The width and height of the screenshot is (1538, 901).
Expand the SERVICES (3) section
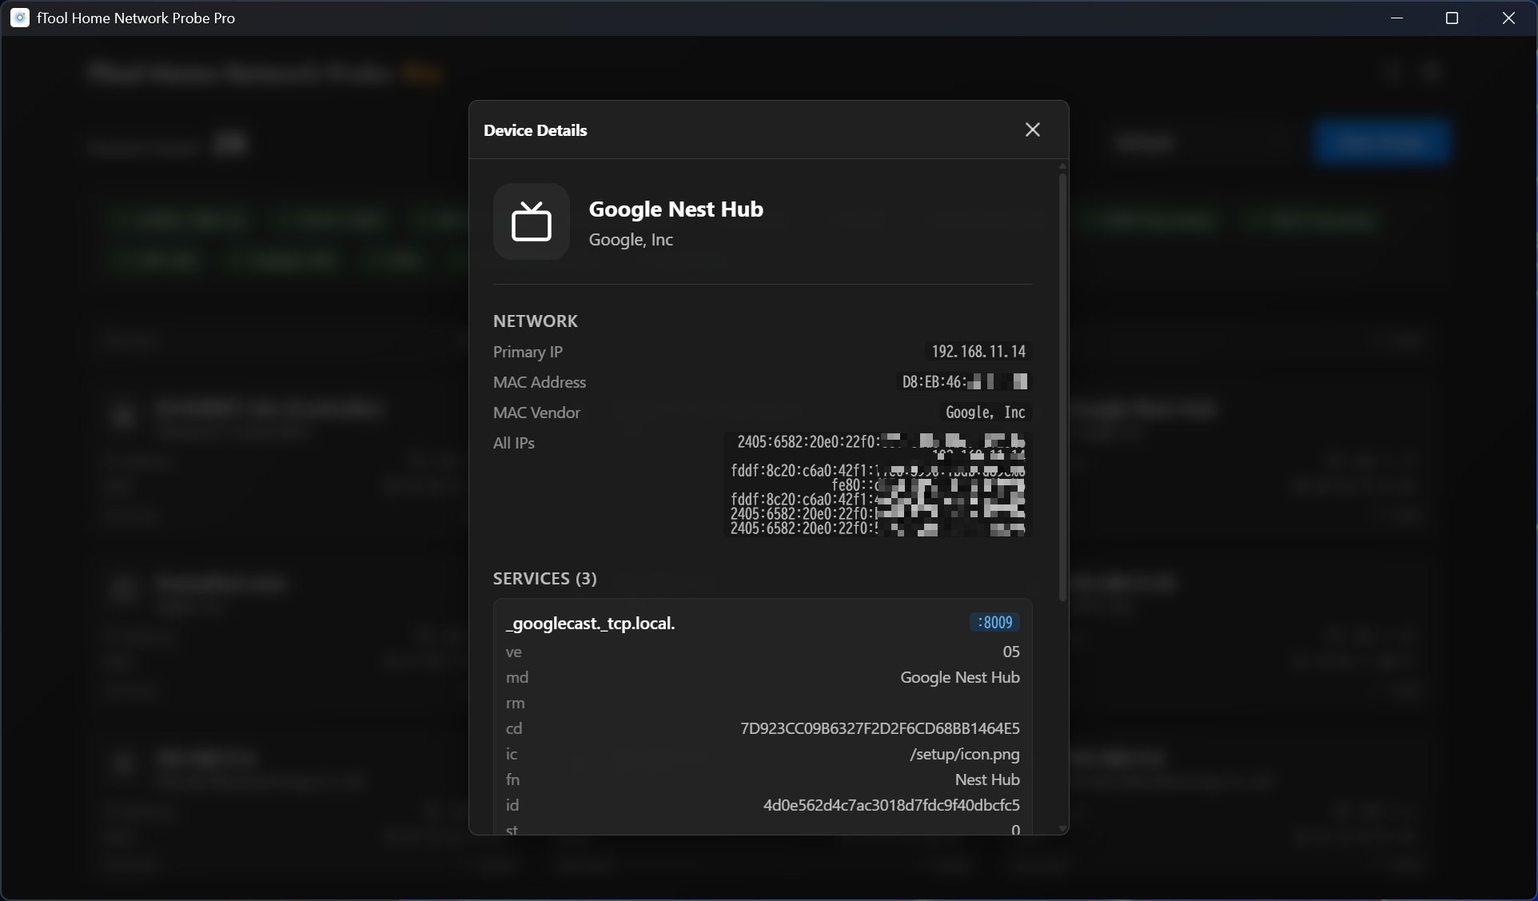pos(544,579)
